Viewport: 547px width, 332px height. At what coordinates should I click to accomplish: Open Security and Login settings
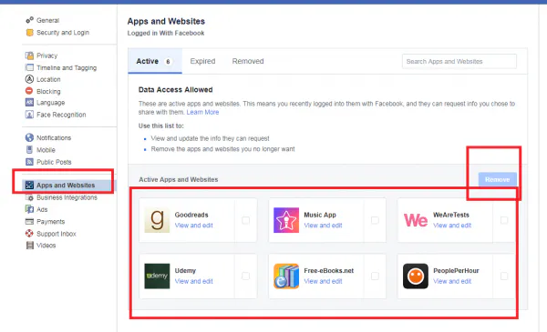(x=63, y=33)
